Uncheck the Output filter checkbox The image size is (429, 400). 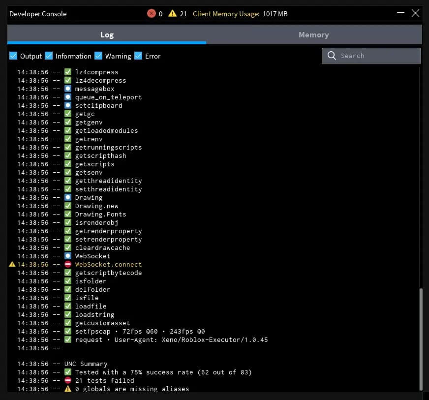(x=13, y=56)
